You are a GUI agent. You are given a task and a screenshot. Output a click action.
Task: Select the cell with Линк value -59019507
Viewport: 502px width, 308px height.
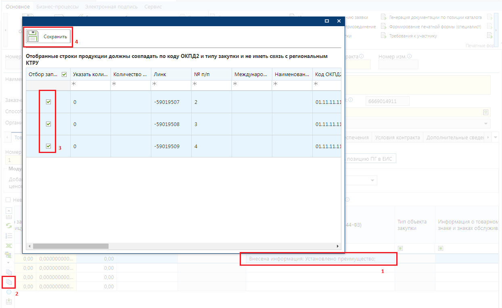coord(171,102)
